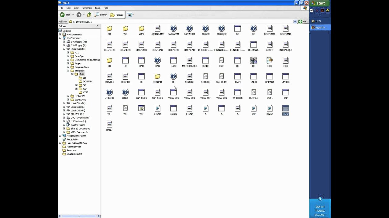Click the Go button beside the address bar

[x=302, y=21]
